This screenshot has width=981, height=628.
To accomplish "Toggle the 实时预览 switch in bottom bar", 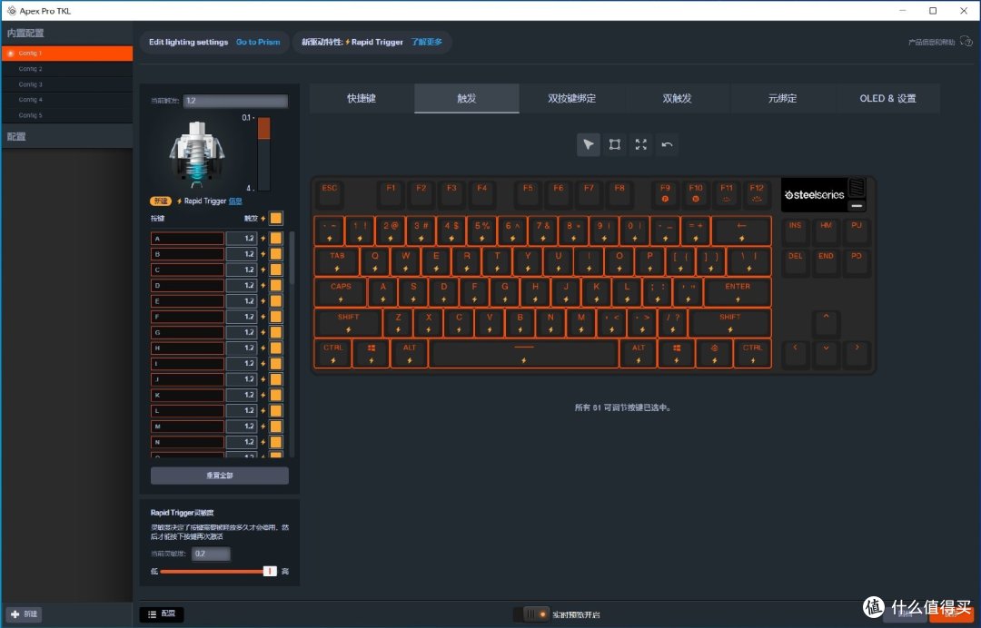I will pyautogui.click(x=534, y=613).
